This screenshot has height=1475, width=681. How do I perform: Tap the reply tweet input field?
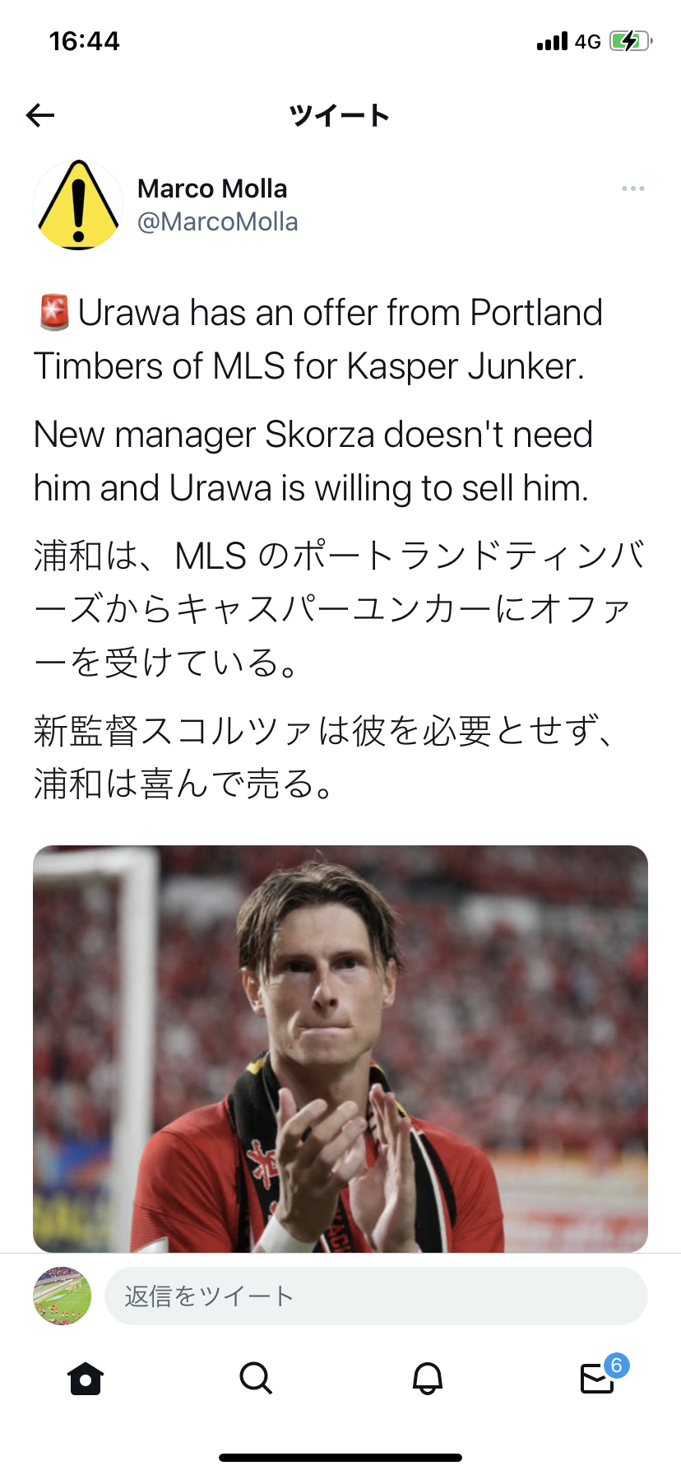pyautogui.click(x=376, y=1296)
